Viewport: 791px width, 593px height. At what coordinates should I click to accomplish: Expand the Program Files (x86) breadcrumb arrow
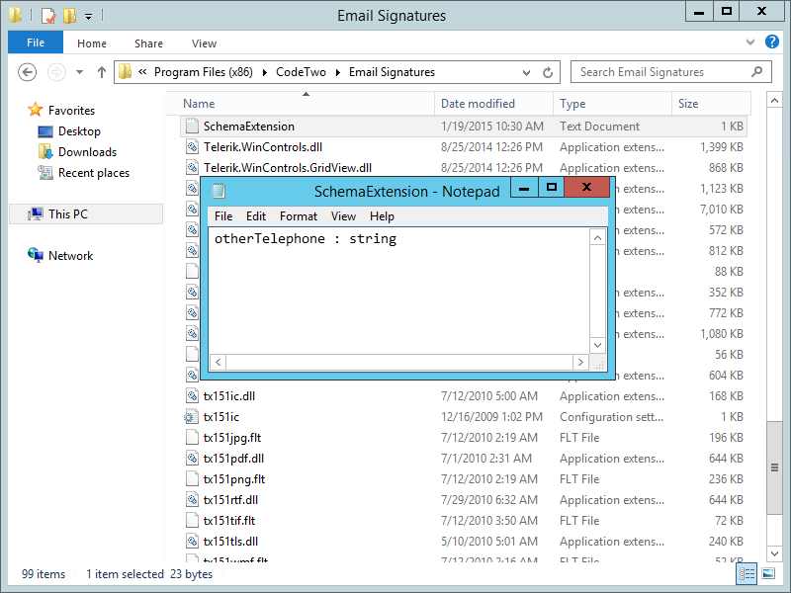[x=264, y=72]
